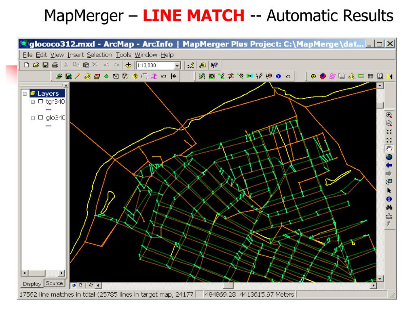Select the Pan hand tool
The image size is (414, 310).
click(389, 149)
